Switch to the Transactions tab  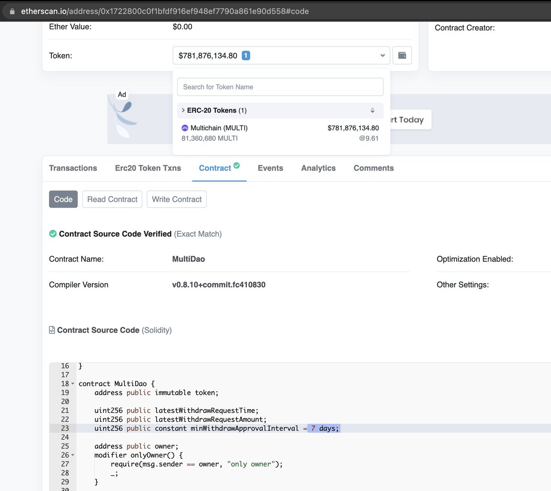tap(73, 168)
